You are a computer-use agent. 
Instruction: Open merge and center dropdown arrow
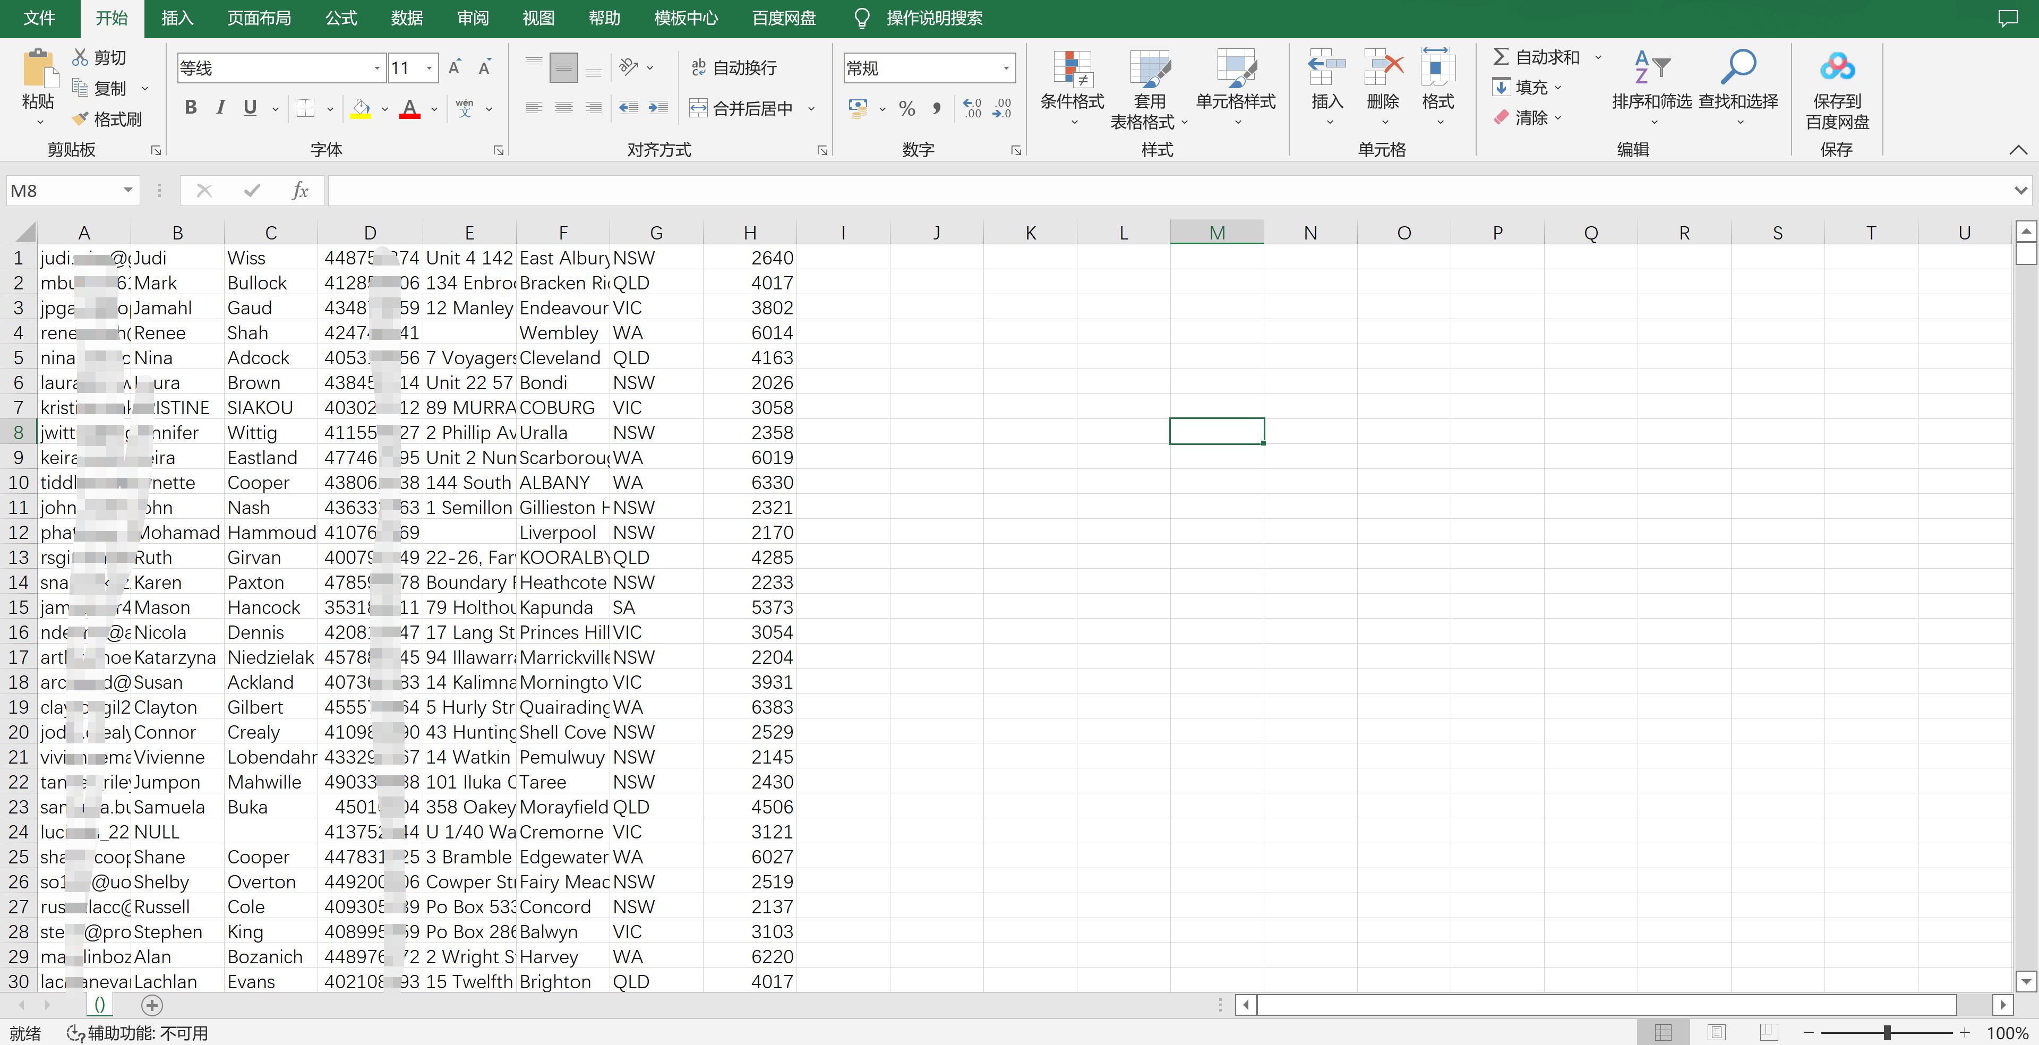coord(811,108)
